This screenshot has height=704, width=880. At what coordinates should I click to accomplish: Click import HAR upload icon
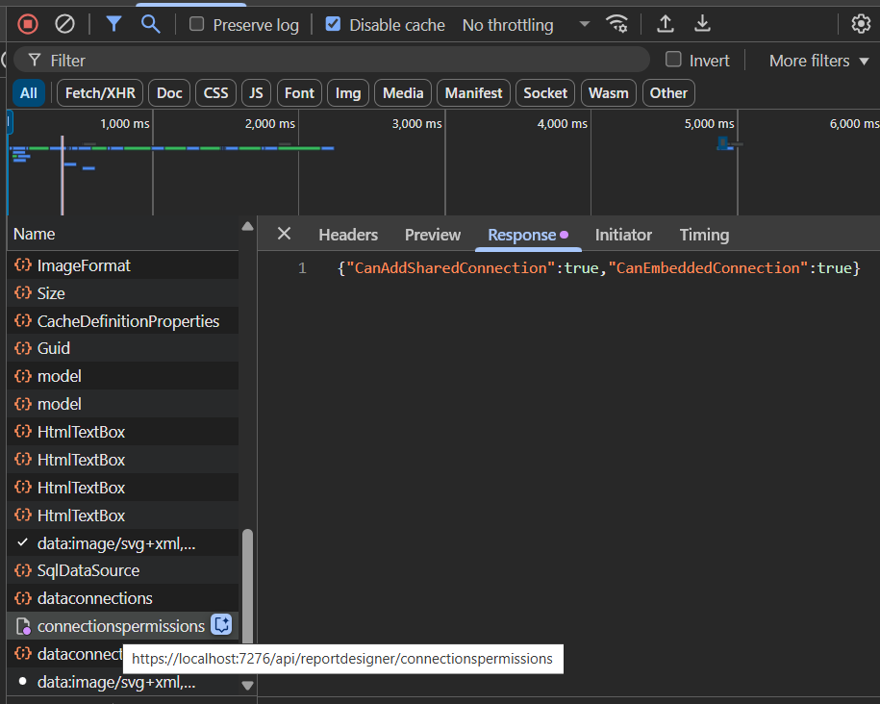(x=665, y=24)
